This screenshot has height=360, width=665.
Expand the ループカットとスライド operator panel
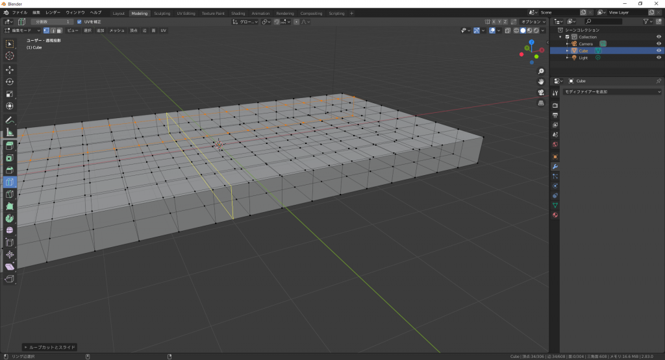[49, 347]
